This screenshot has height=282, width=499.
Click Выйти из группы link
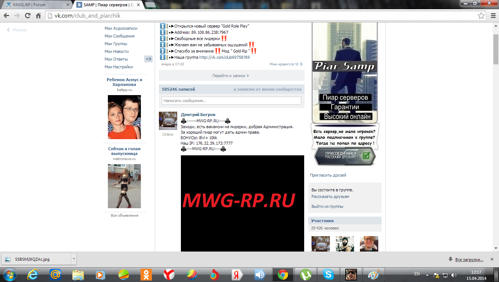coord(327,206)
